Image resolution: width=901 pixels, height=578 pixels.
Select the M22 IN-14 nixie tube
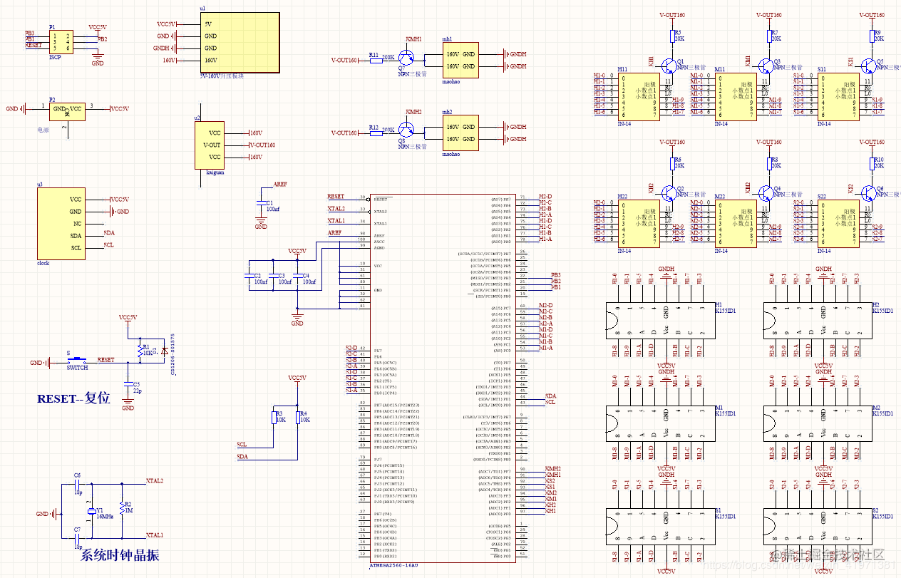click(736, 223)
